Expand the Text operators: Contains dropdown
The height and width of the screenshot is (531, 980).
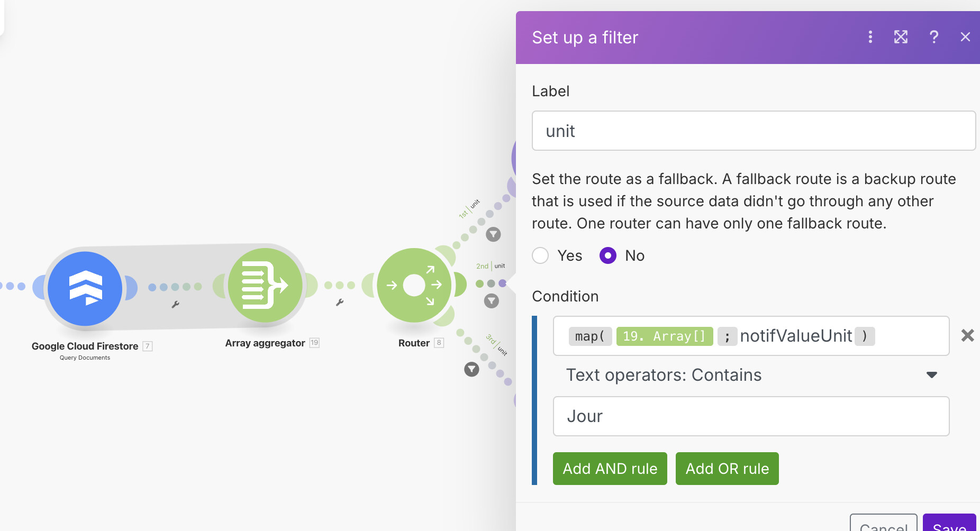[751, 375]
